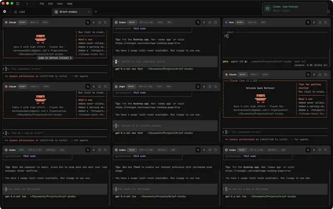Toggle microphone in Fable 5 Claude pane
Viewport: 333px width, 209px height.
pos(94,87)
